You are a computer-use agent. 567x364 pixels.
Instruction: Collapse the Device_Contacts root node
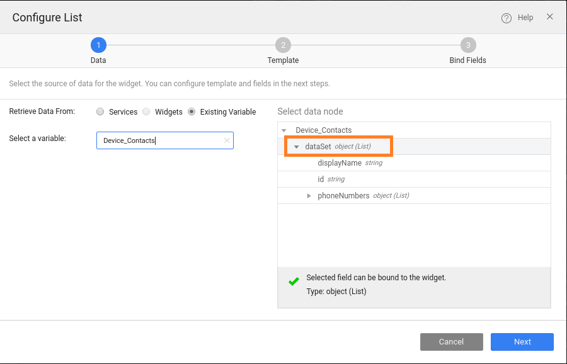284,130
